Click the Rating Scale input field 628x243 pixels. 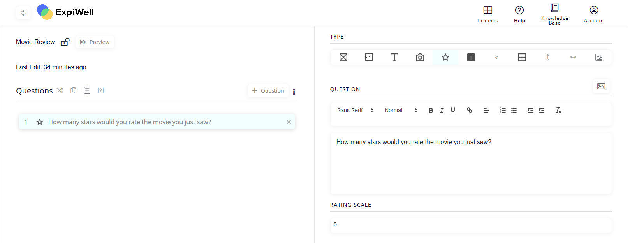click(x=471, y=225)
